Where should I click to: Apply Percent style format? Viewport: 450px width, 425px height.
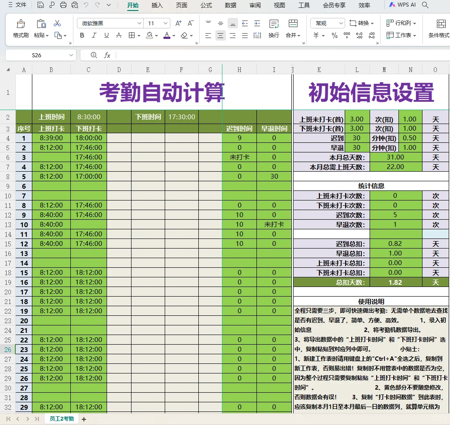335,35
